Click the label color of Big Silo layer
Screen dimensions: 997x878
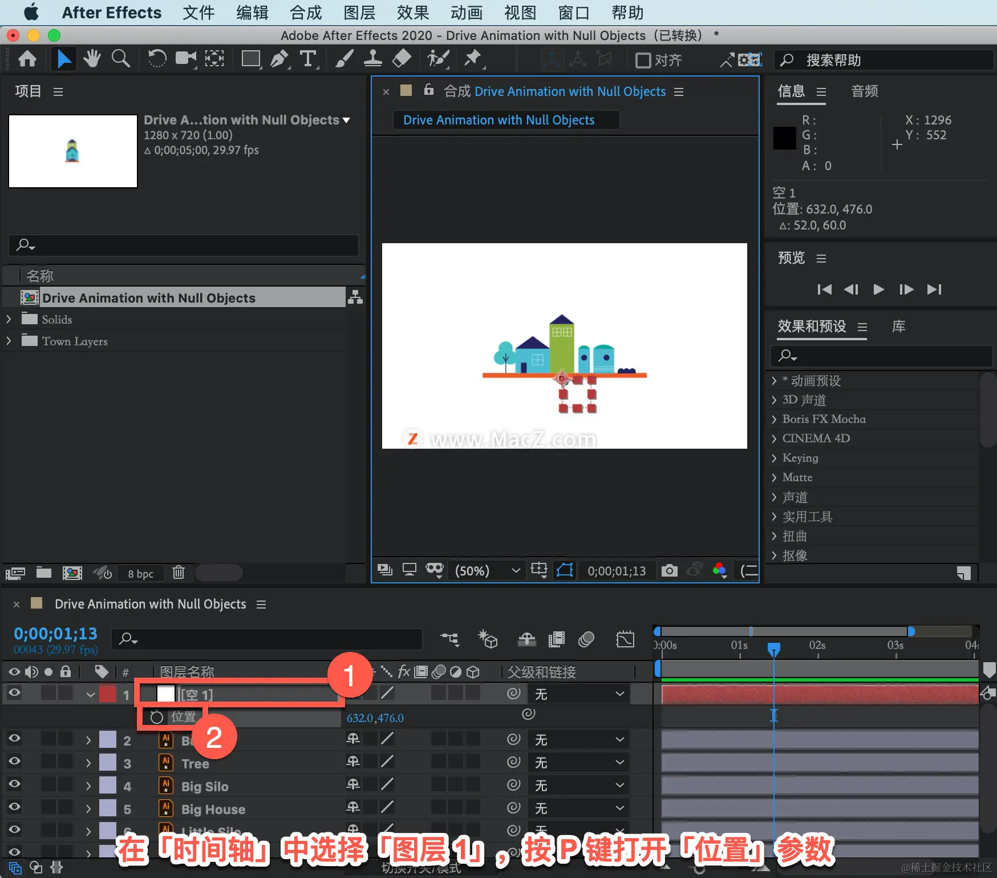point(108,786)
